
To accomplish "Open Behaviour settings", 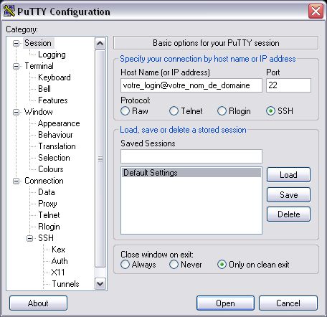I will (x=55, y=135).
